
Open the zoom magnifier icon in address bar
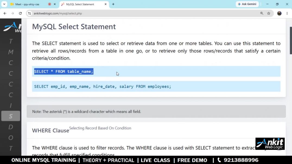pos(262,13)
